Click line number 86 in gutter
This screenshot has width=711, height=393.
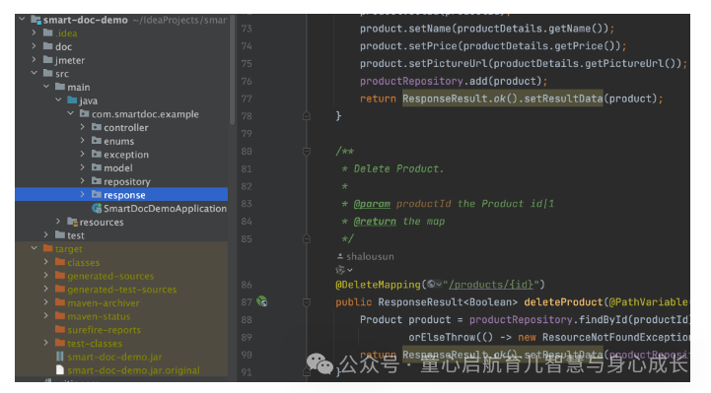247,285
